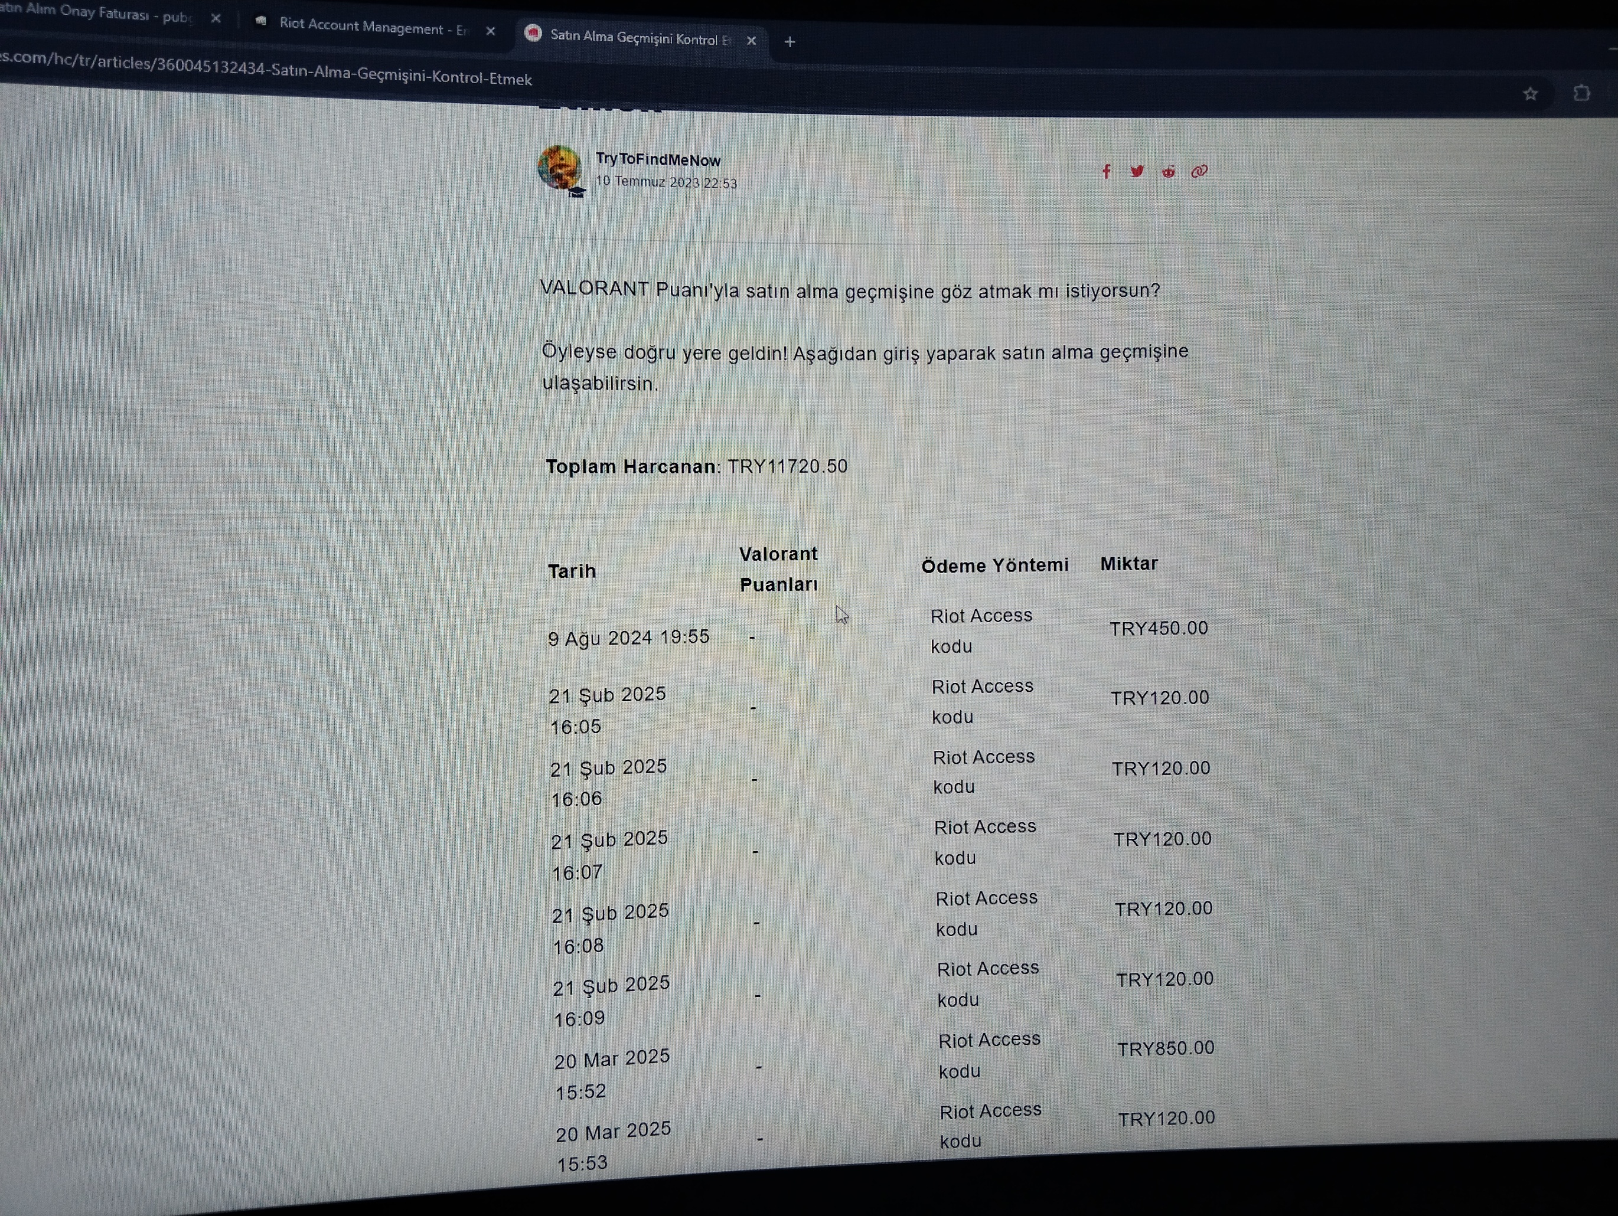Click Öyleyse doğru yere geldin paragraph

(x=865, y=367)
